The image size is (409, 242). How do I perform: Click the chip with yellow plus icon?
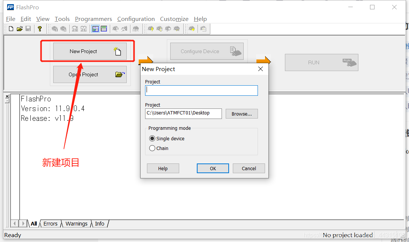(192, 29)
